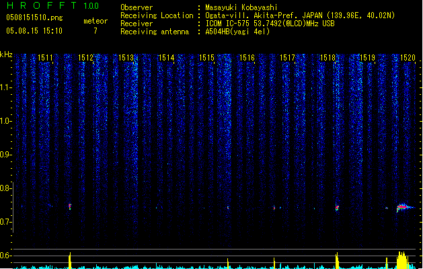This screenshot has height=269, width=423.
Task: Click the yellow intensity spike between 1511 and 1512
Action: tap(70, 261)
